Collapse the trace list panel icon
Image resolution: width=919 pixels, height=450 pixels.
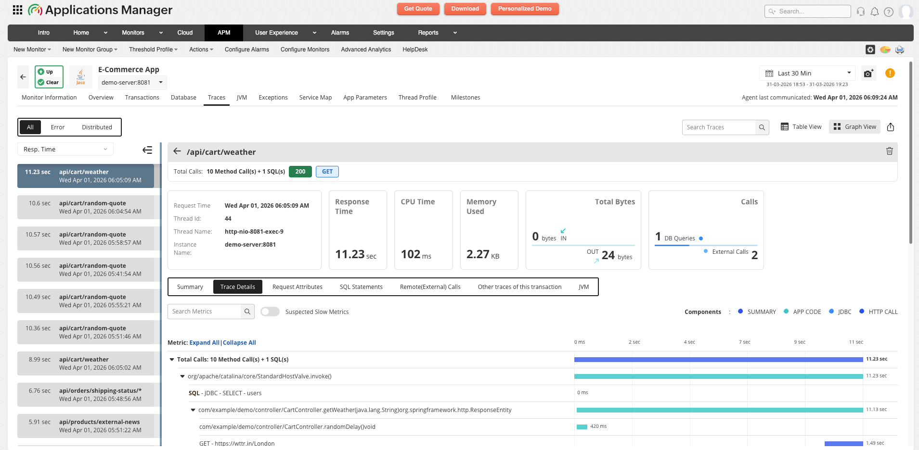click(147, 150)
